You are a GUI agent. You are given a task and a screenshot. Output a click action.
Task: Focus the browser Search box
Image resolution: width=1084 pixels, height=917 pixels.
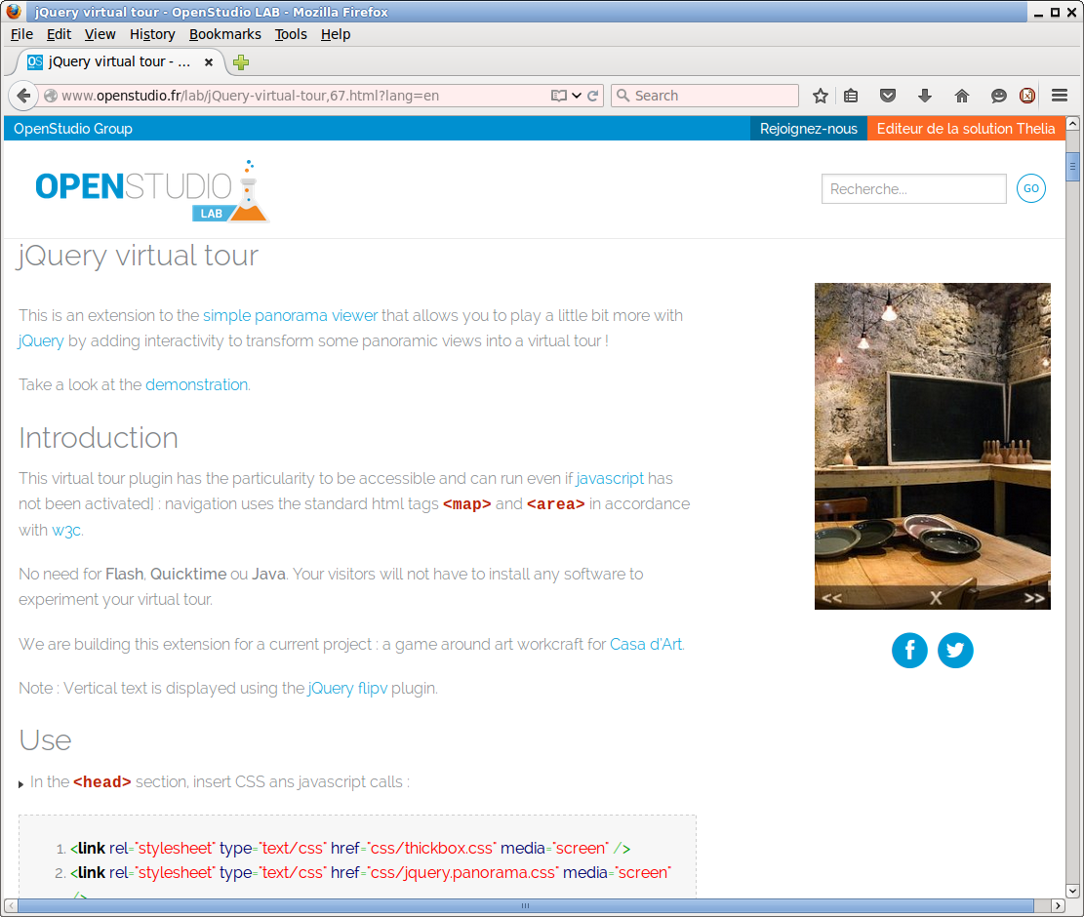tap(704, 96)
